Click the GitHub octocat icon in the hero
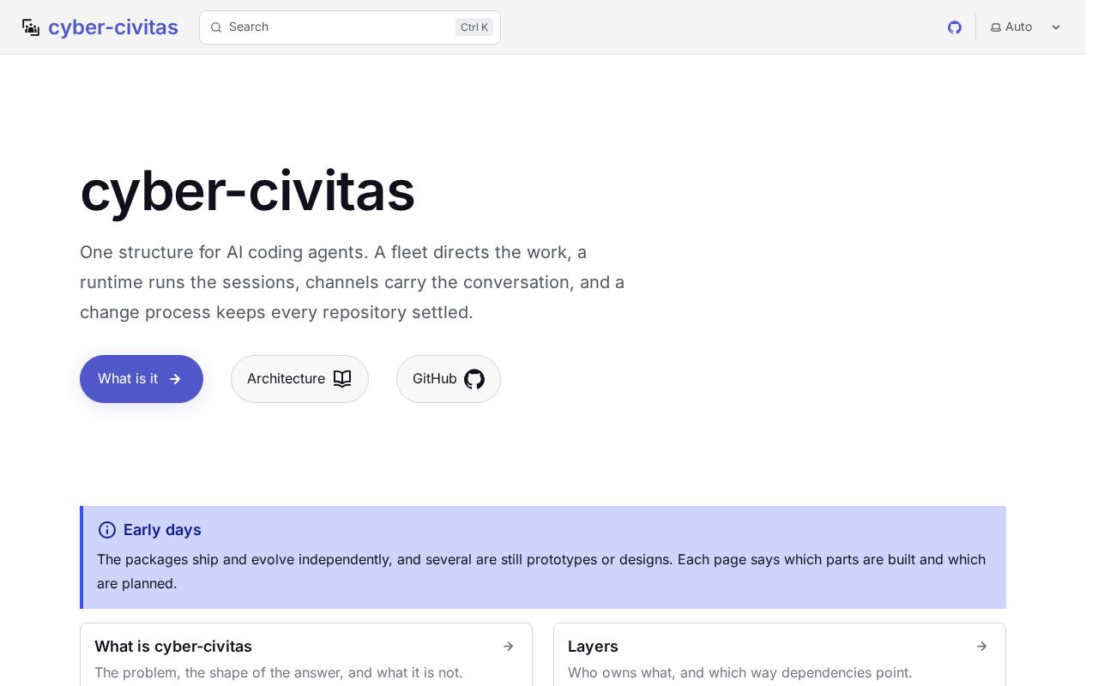Image resolution: width=1098 pixels, height=686 pixels. tap(474, 379)
